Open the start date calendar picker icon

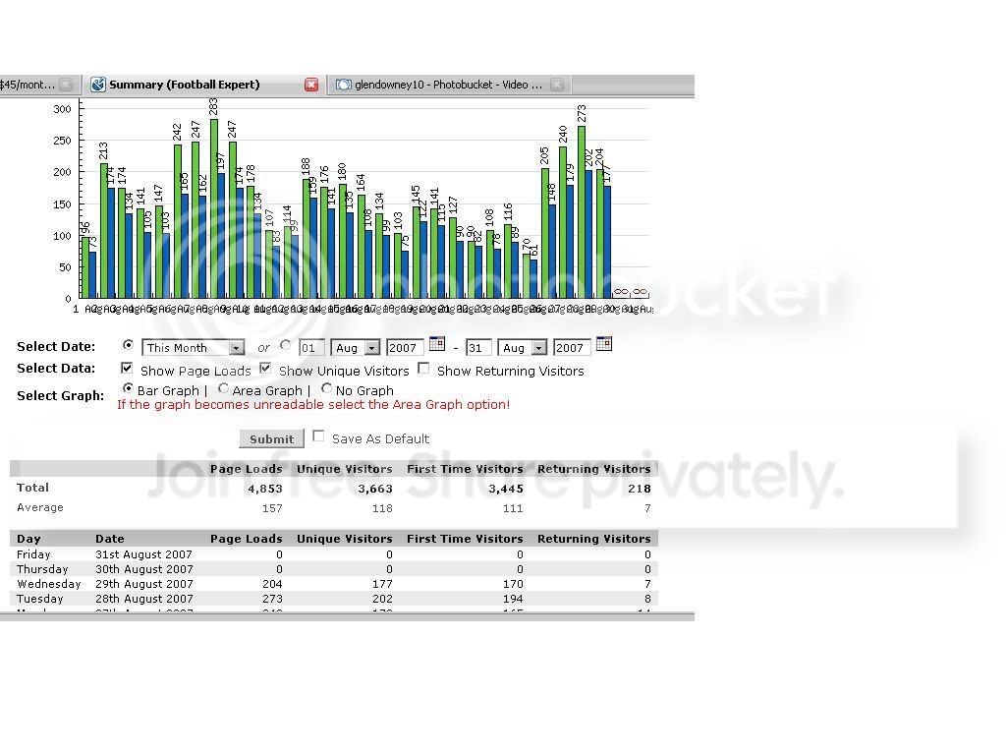pos(437,344)
